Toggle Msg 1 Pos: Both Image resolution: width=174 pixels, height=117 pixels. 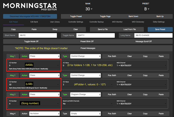tap(112, 56)
